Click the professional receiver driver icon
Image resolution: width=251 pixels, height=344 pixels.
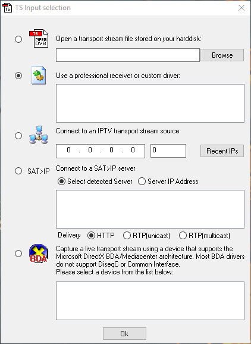[39, 76]
